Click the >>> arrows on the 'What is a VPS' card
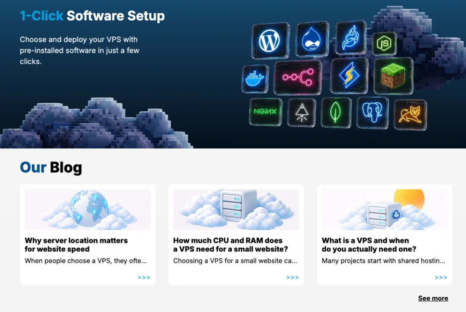466x312 pixels. point(441,277)
